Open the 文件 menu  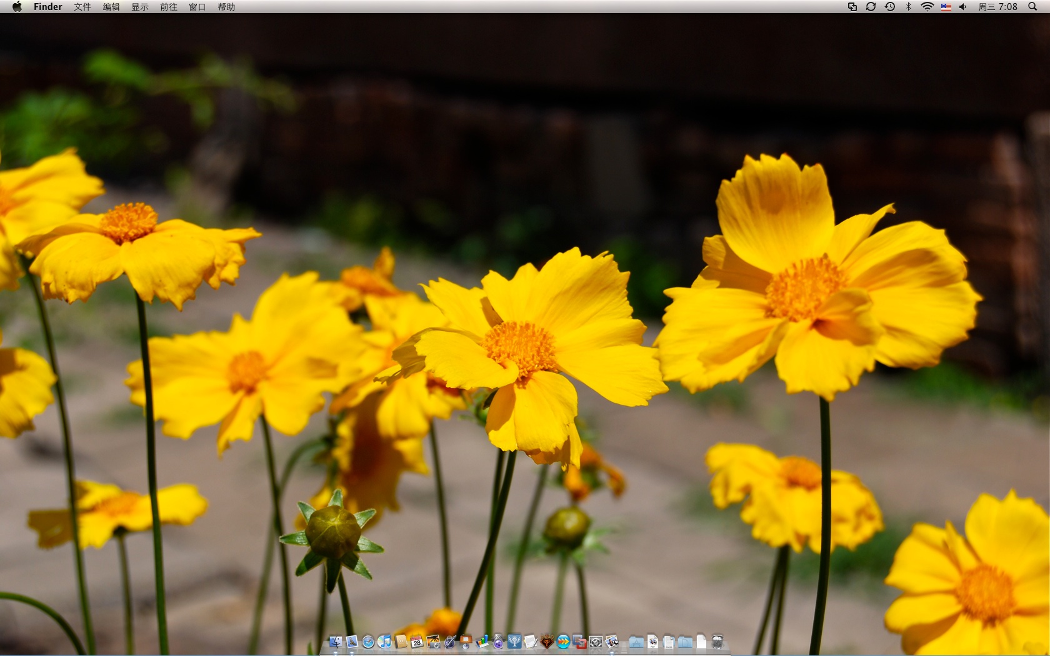coord(82,7)
